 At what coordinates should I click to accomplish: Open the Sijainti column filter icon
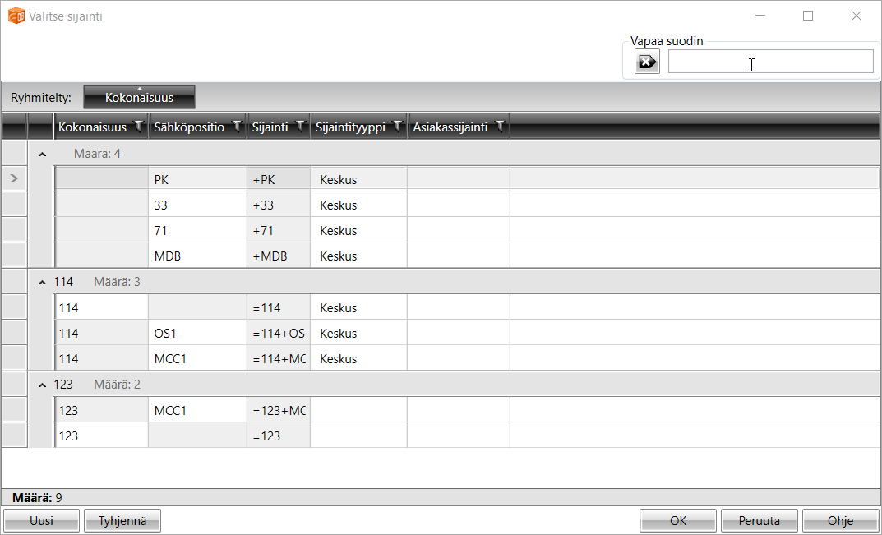[x=301, y=127]
